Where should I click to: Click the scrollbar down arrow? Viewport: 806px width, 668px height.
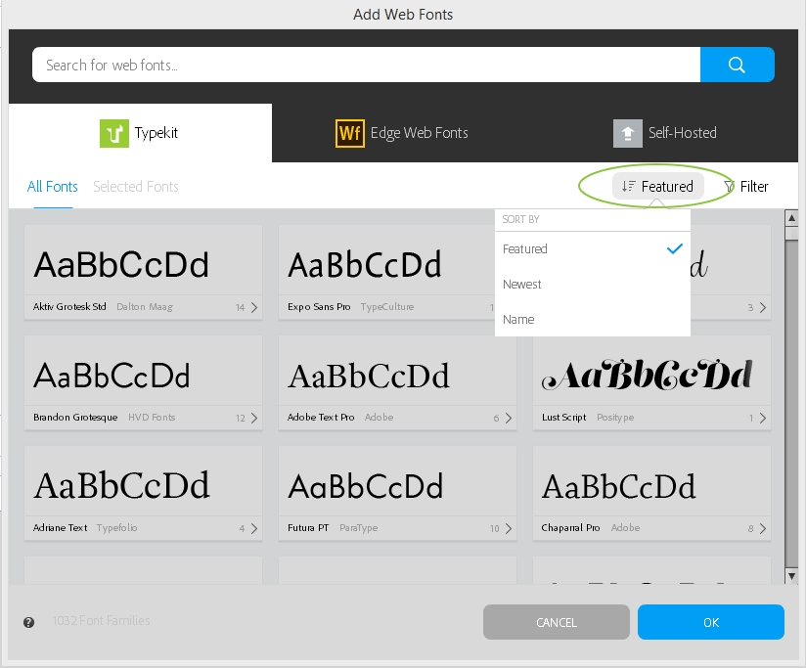click(x=791, y=575)
